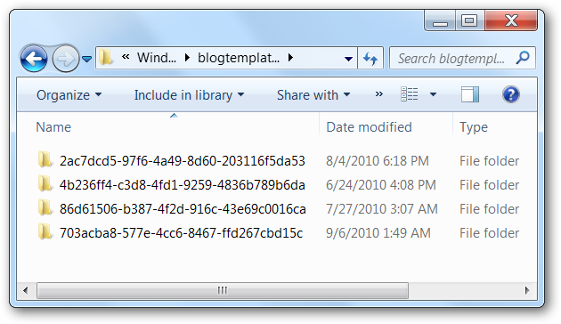Open the Share with menu

[313, 95]
